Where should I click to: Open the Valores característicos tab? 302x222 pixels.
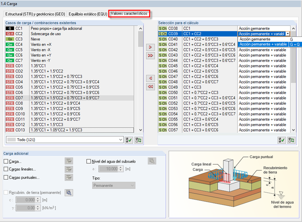pos(129,13)
